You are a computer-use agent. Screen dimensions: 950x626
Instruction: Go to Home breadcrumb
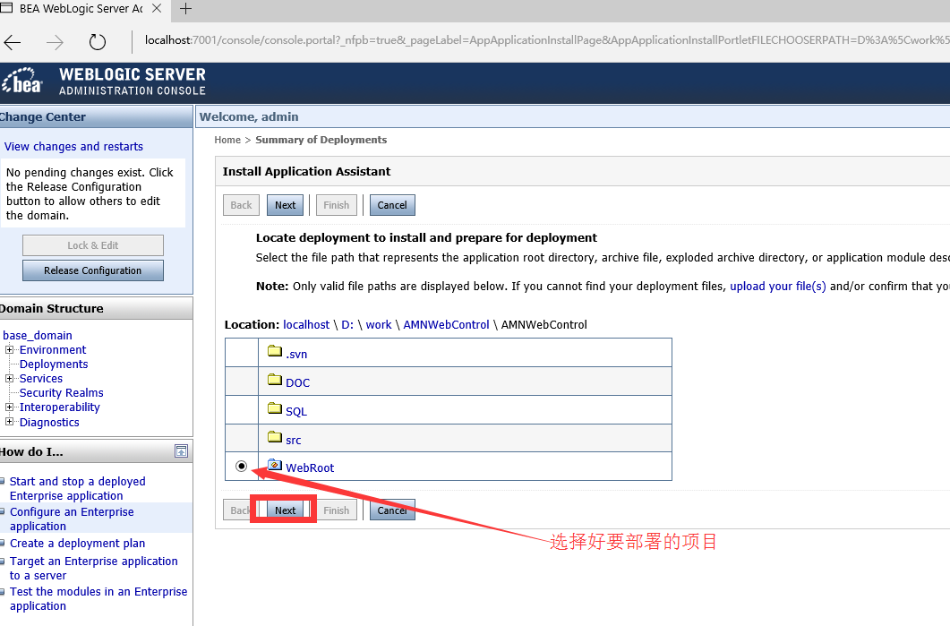coord(227,140)
